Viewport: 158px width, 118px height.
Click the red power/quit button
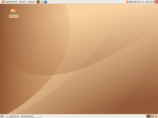[156, 2]
